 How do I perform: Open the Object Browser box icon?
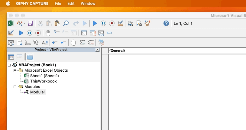point(147,23)
